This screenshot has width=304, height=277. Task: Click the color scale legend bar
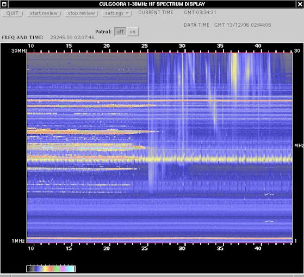pyautogui.click(x=51, y=269)
